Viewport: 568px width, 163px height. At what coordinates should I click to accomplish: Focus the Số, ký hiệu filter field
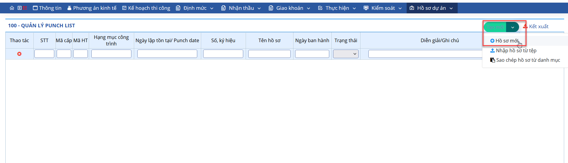click(223, 54)
